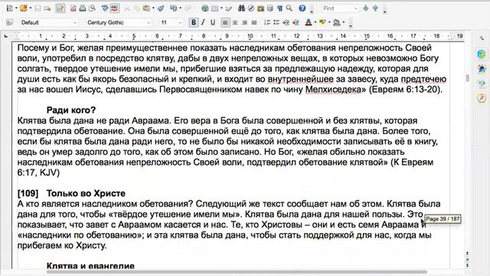Viewport: 490px width, 276px height.
Task: Create a new document with New icon
Action: (10, 8)
